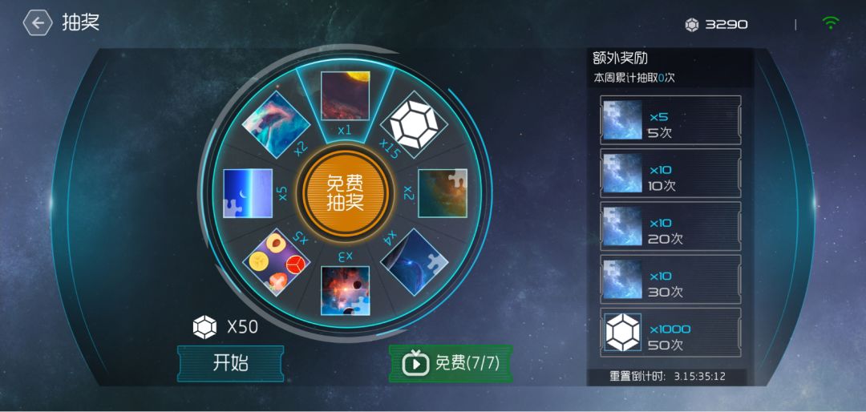Go back with the hexagon arrow icon
The width and height of the screenshot is (866, 412).
pyautogui.click(x=37, y=22)
